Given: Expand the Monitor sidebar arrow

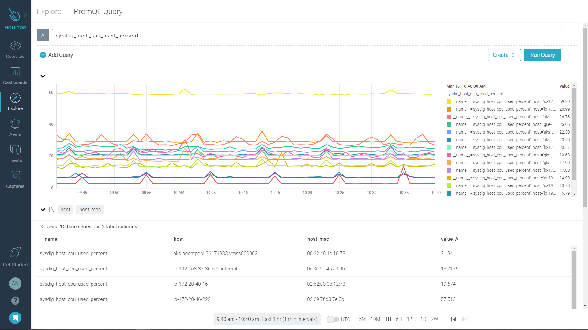Looking at the screenshot, I should pyautogui.click(x=25, y=15).
